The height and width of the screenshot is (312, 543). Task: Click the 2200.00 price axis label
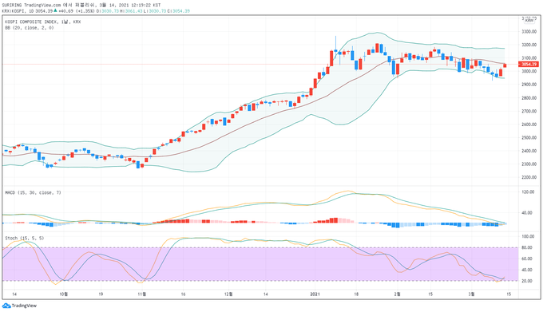[x=529, y=177]
